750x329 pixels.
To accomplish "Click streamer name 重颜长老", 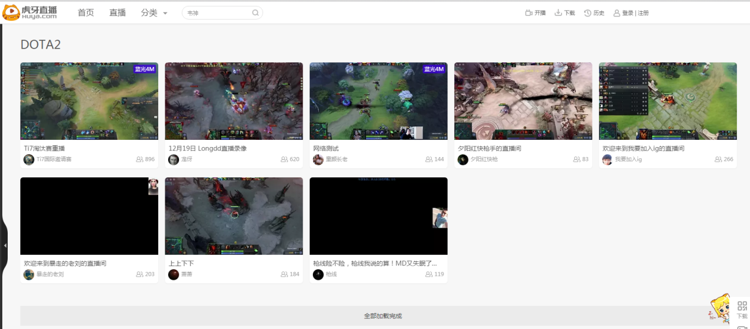I will point(336,159).
